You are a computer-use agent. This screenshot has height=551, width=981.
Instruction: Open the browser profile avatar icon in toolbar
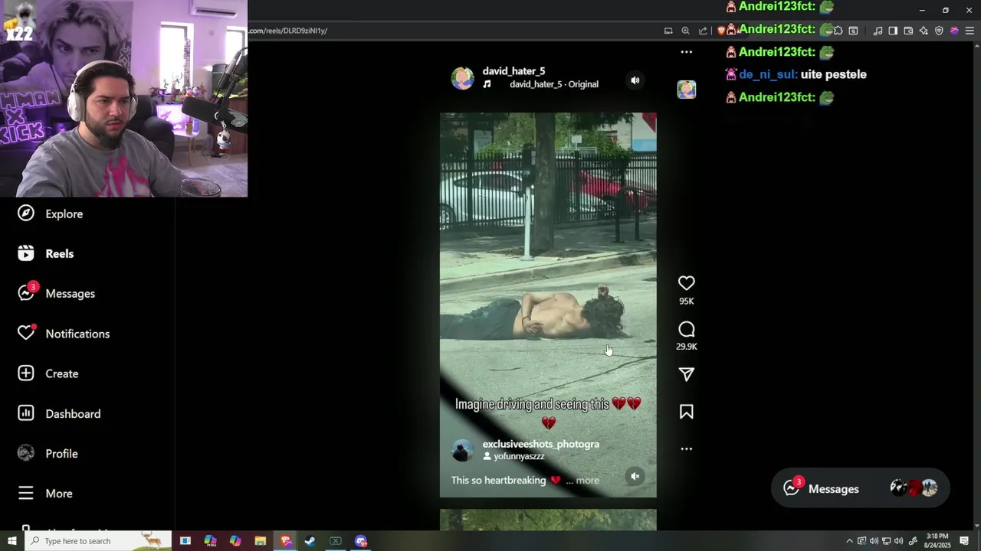pos(954,31)
